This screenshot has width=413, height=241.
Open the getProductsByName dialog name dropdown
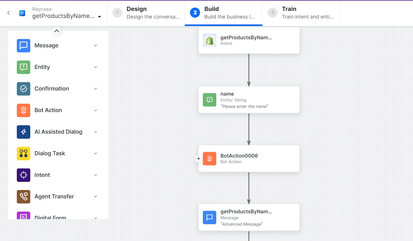pyautogui.click(x=99, y=17)
